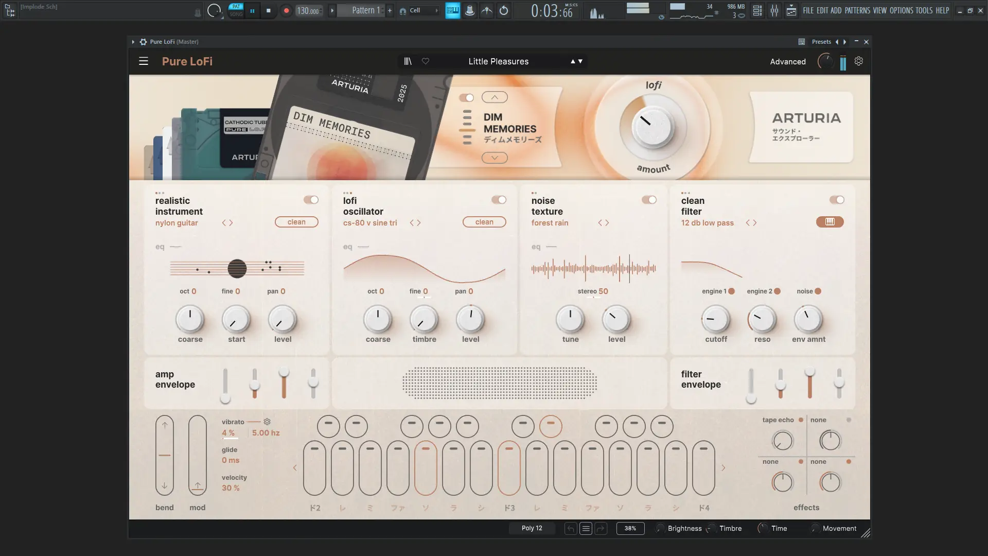The height and width of the screenshot is (556, 988).
Task: Toggle the realistic instrument engine off
Action: click(x=311, y=200)
